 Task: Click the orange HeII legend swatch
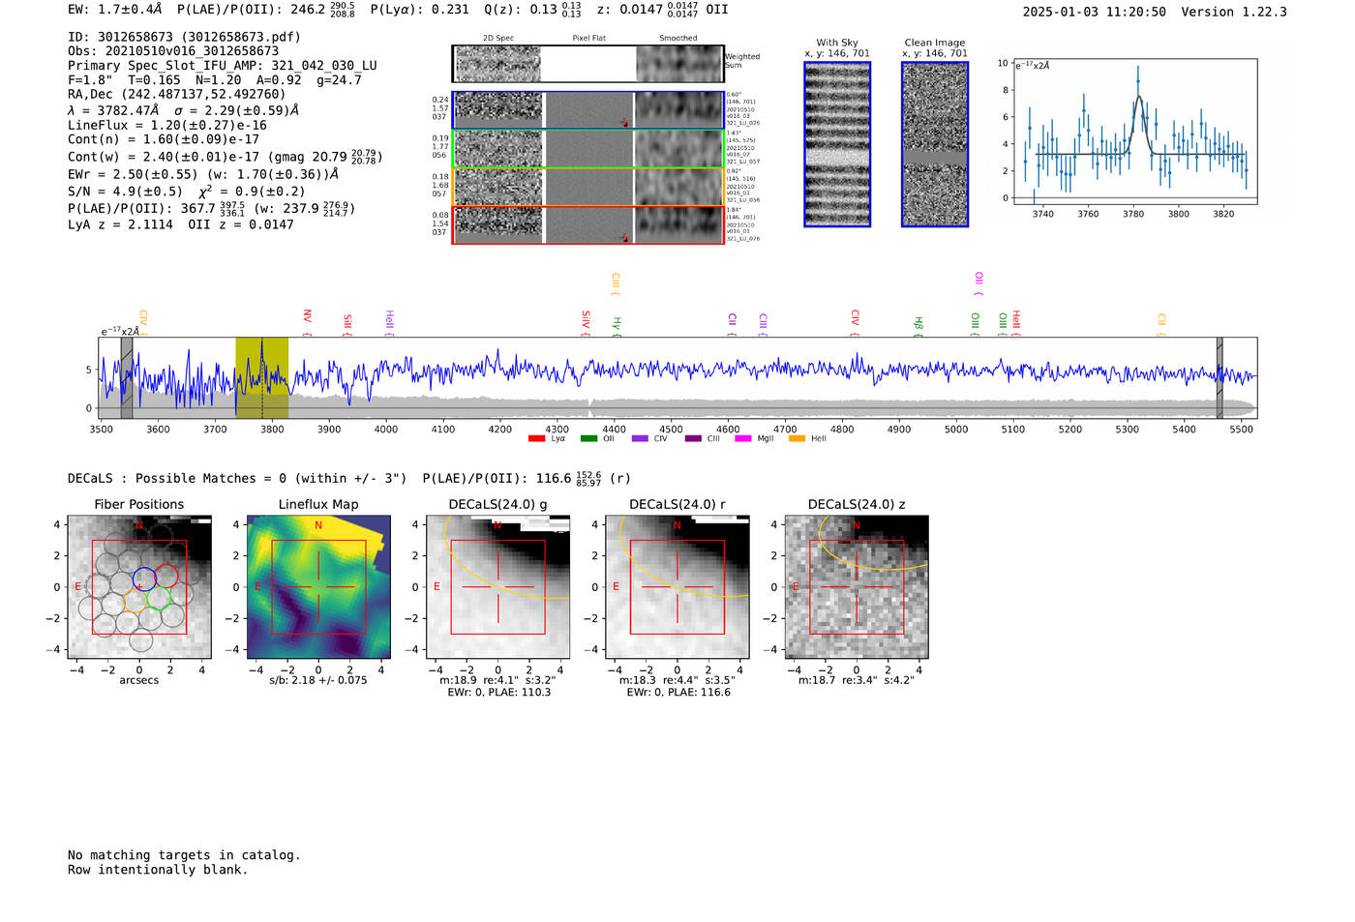[x=798, y=439]
